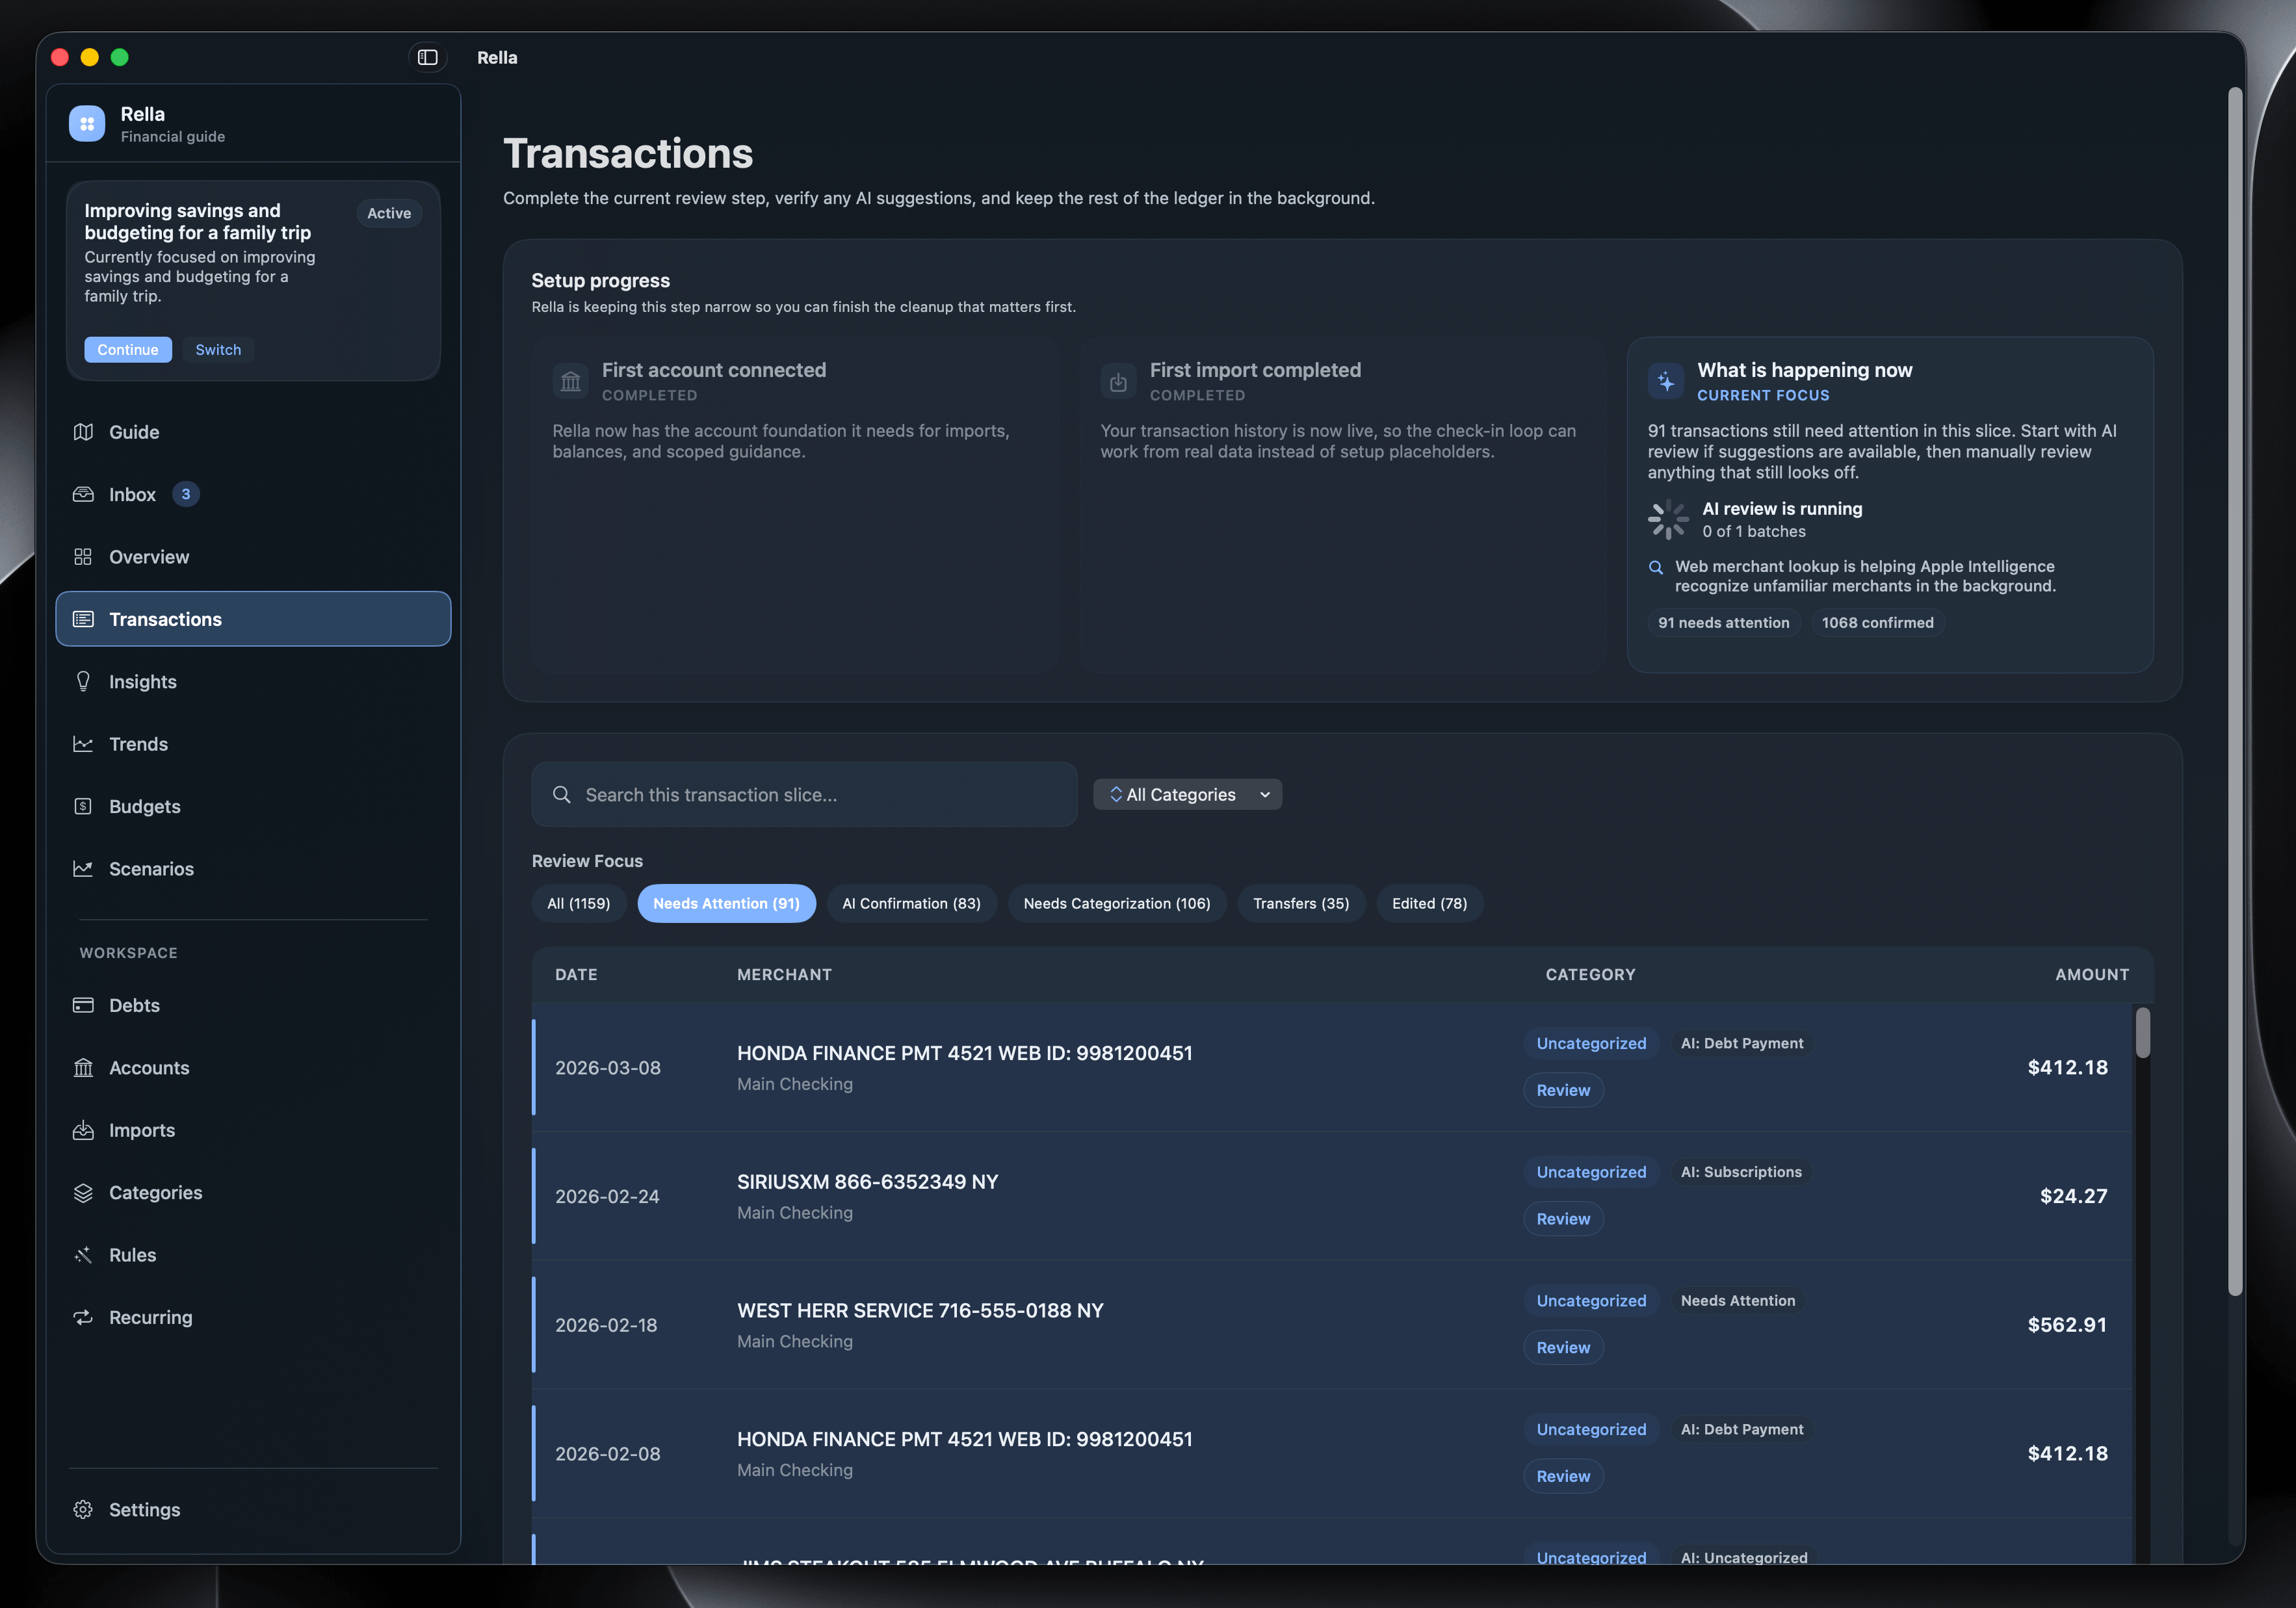Click AI: Subscriptions tag

(x=1741, y=1172)
